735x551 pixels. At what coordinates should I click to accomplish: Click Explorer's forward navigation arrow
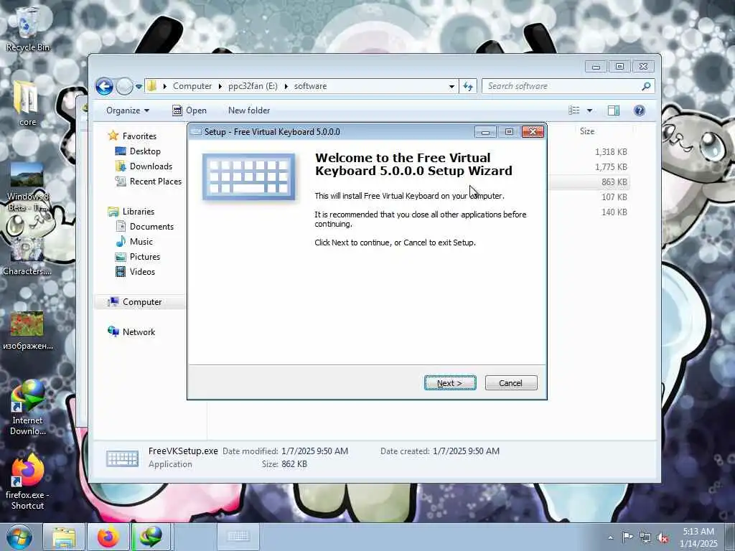(124, 86)
